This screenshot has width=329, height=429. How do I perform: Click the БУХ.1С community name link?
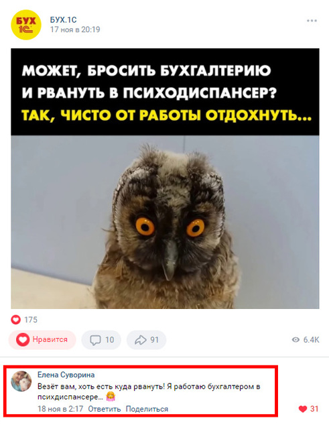[64, 19]
